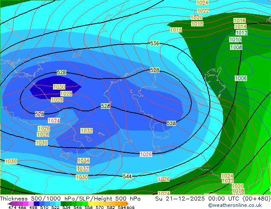Click the 1006 low pressure label
Viewport: 271px width, 209px height.
[241, 78]
